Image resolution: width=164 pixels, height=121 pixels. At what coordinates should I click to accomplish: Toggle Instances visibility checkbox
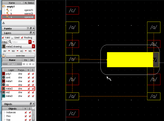pyautogui.click(x=26, y=112)
